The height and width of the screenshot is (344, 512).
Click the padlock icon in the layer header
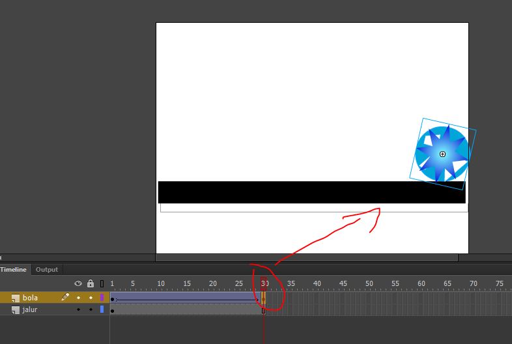tap(91, 283)
